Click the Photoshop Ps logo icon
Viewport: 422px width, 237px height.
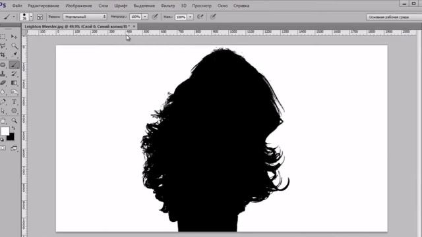[x=3, y=5]
